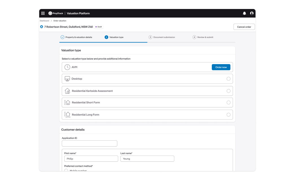
Task: Select Residential Short Form radio button
Action: pyautogui.click(x=228, y=102)
